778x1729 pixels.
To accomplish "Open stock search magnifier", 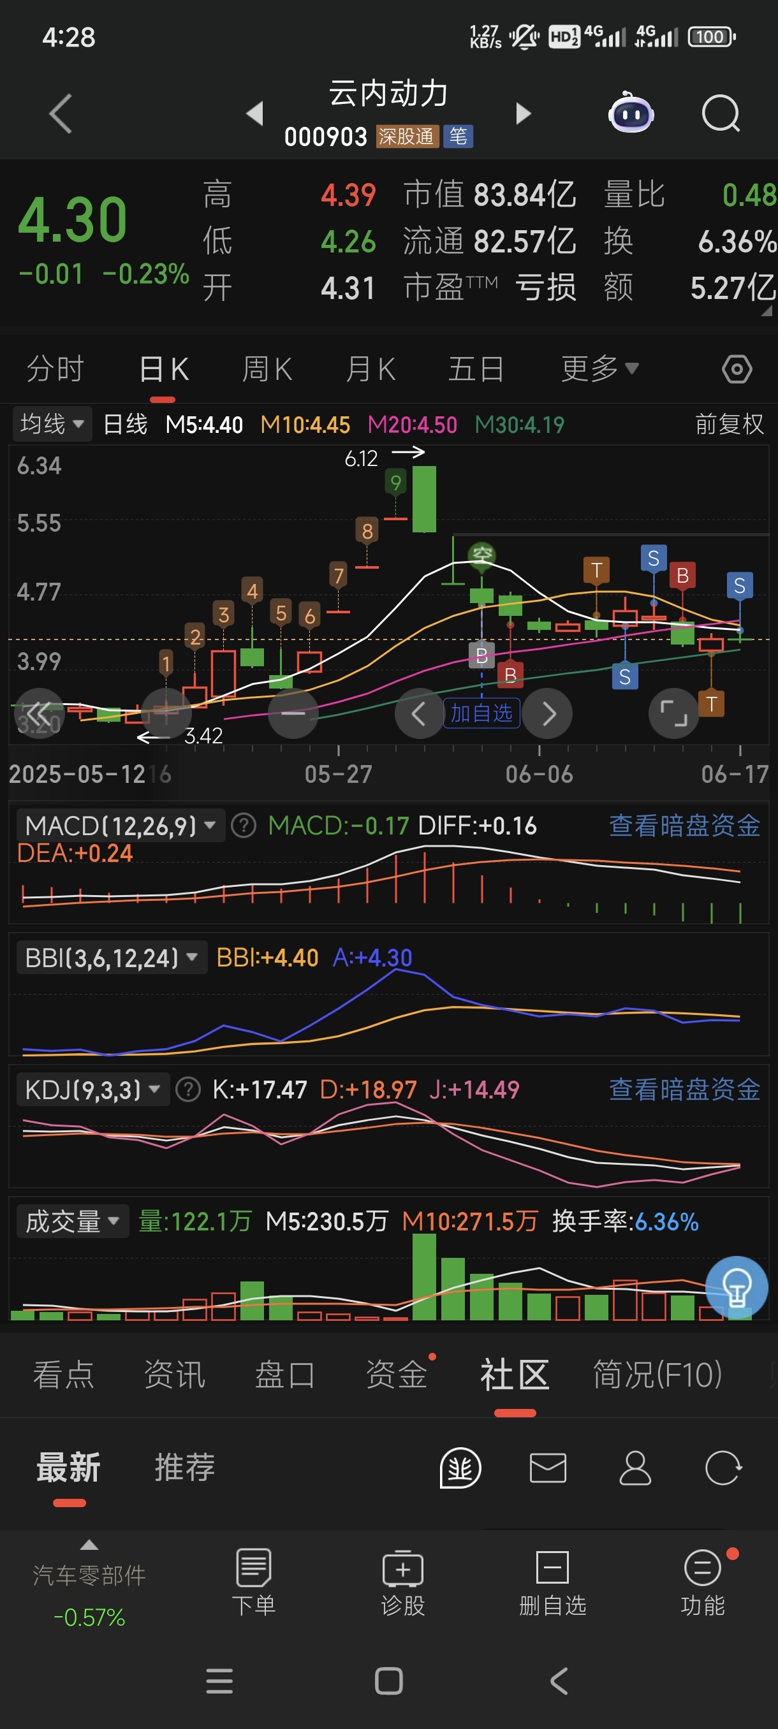I will (x=720, y=113).
